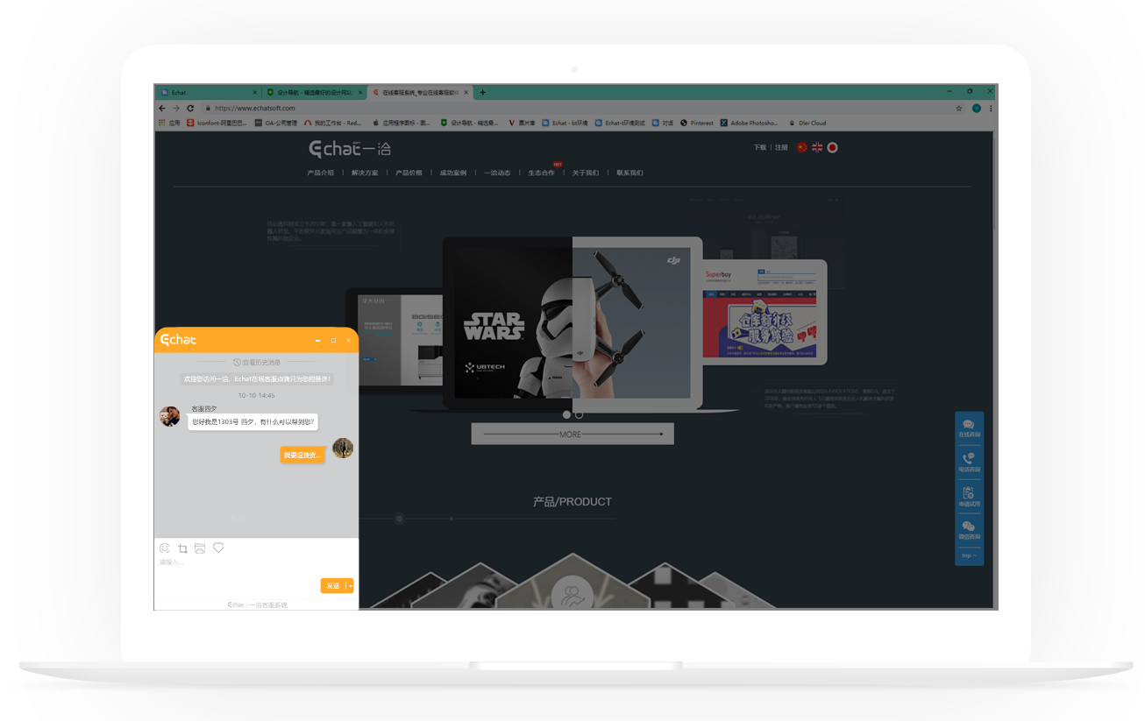Focus the chat message input field
This screenshot has height=721, width=1145.
point(256,565)
